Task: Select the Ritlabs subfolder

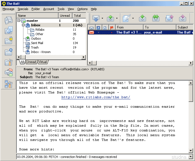Action: click(x=40, y=30)
